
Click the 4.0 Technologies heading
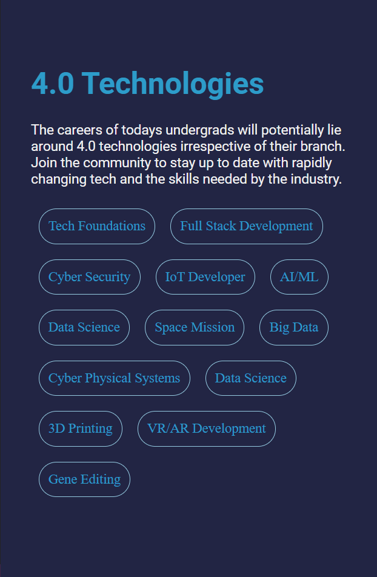click(147, 83)
